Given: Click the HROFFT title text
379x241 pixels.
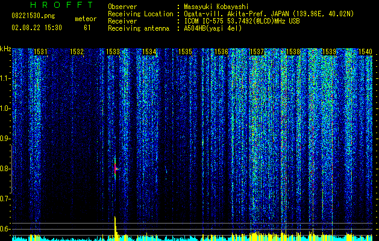Looking at the screenshot, I should (61, 5).
